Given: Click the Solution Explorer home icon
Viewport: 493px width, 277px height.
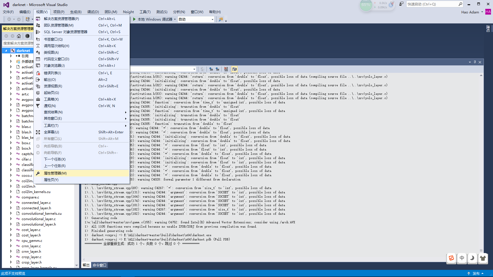Looking at the screenshot, I should [19, 36].
